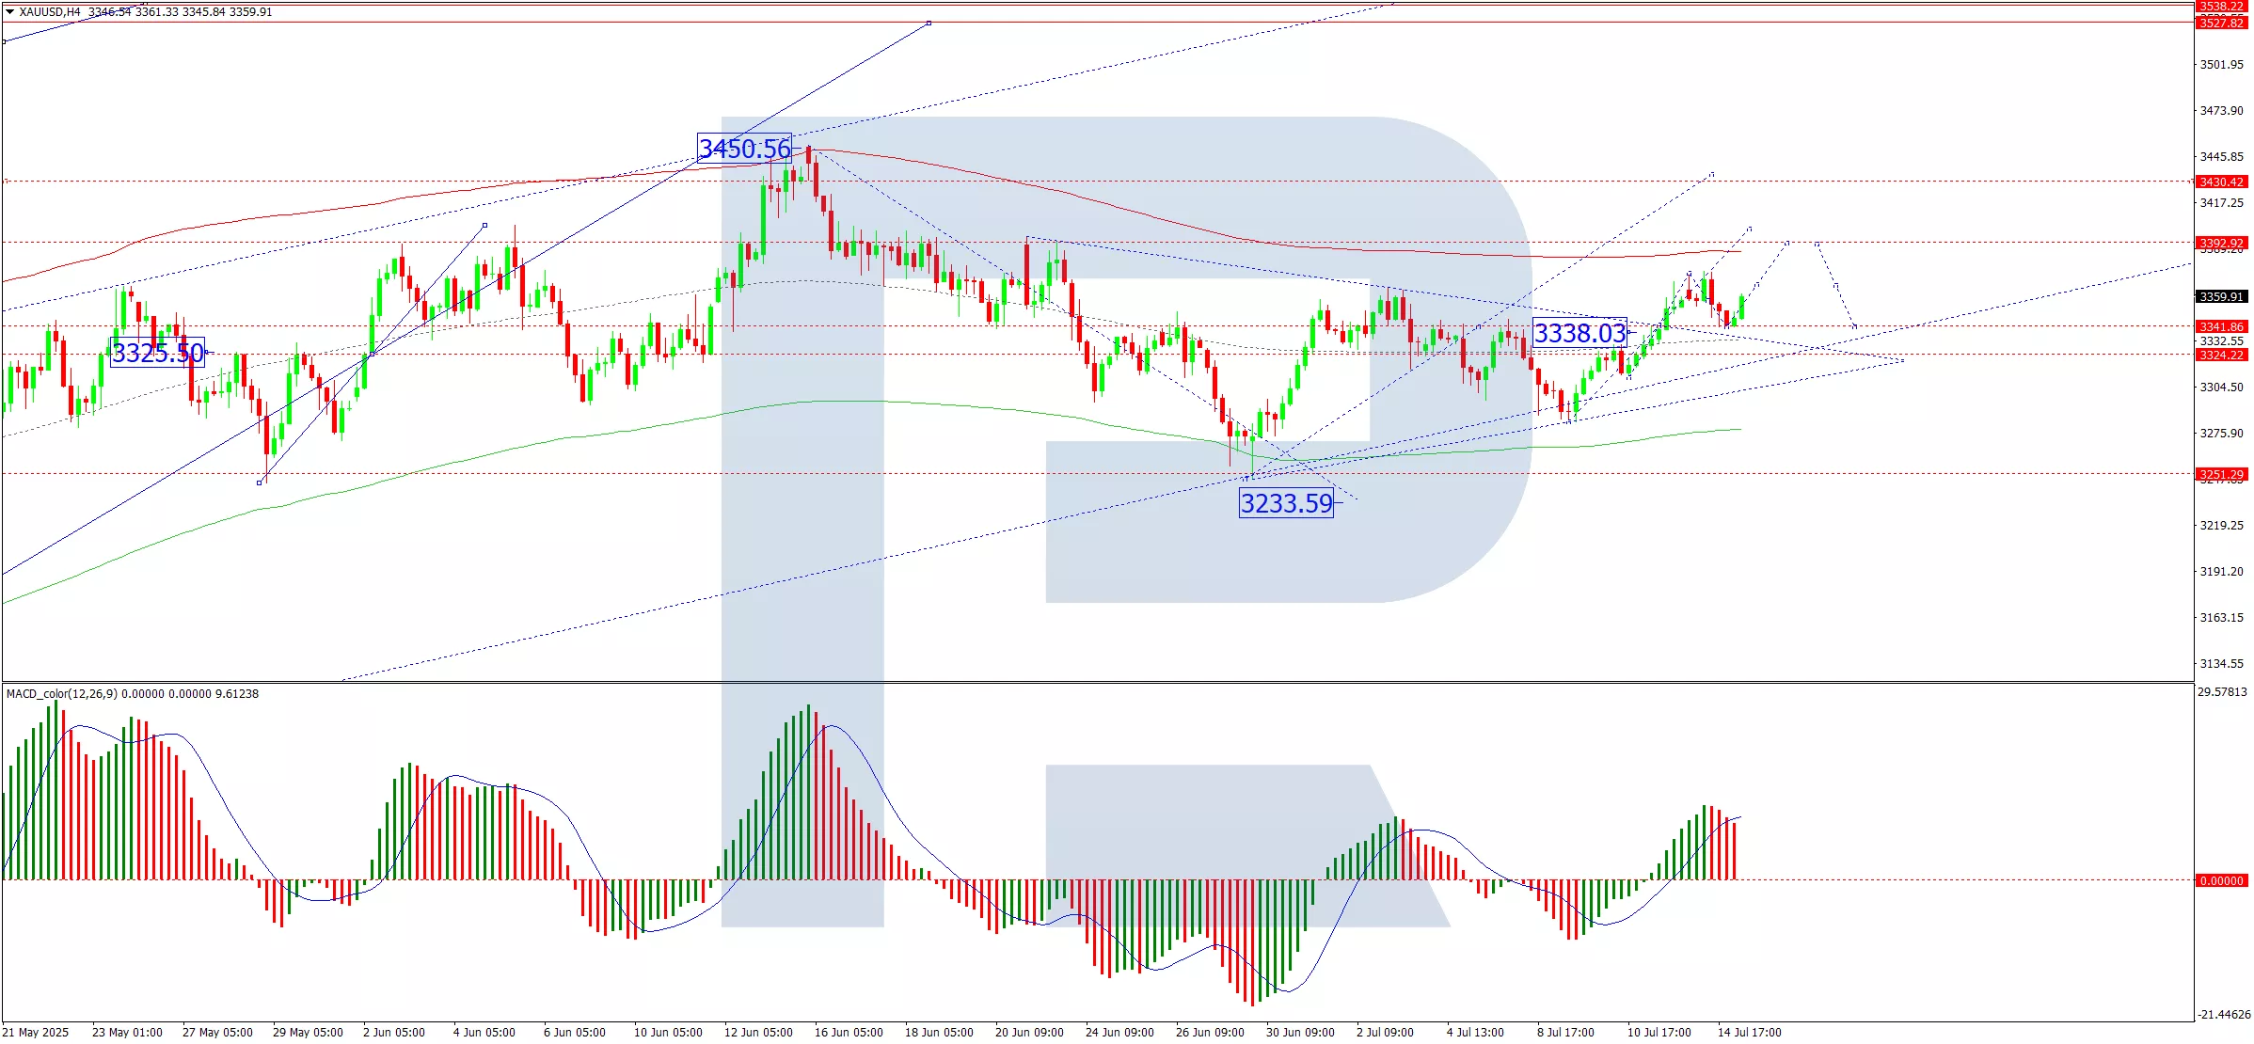The width and height of the screenshot is (2254, 1044).
Task: Click the 3430.42 red price tag
Action: (2221, 182)
